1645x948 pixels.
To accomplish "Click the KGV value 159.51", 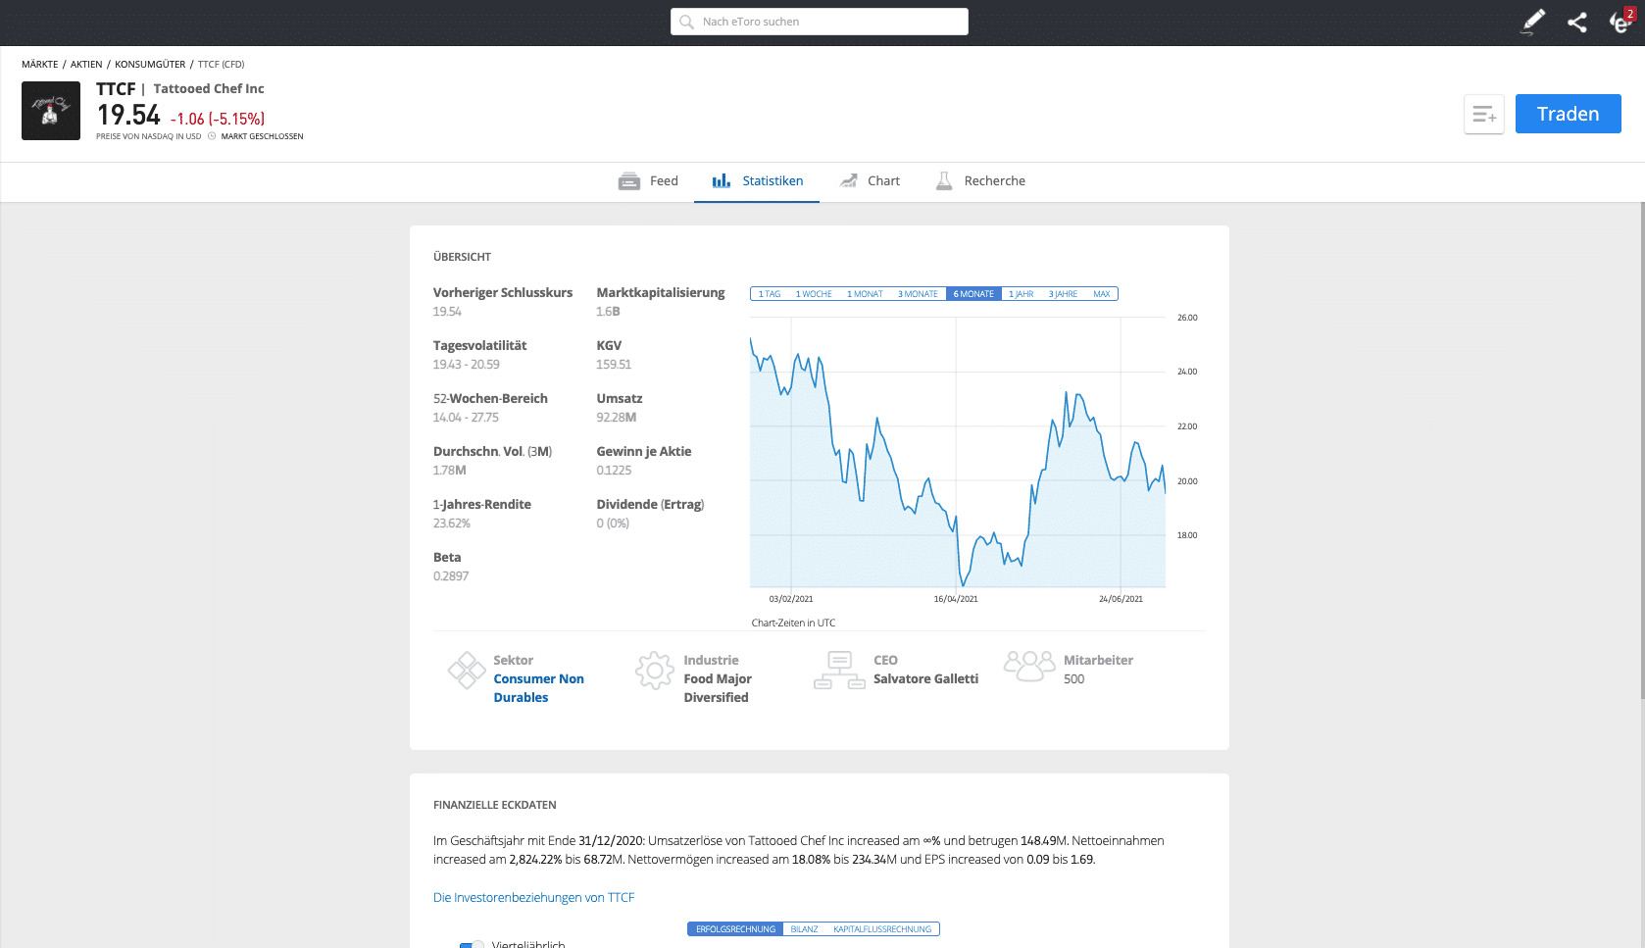I will pos(614,365).
